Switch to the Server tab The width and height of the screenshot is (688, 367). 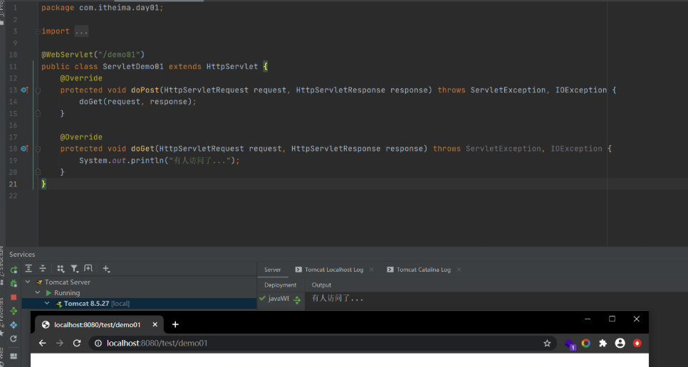273,270
